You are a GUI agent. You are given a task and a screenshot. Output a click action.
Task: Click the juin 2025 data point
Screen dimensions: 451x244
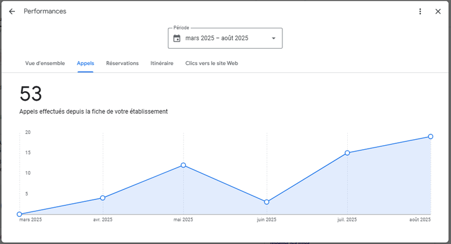266,202
